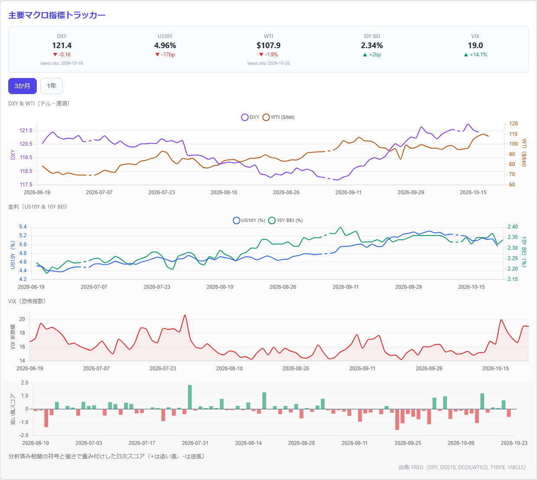Click the WTI legend circle swatch

click(266, 117)
